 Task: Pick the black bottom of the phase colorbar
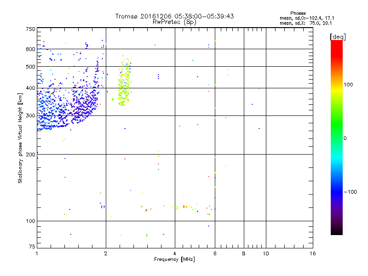337,231
